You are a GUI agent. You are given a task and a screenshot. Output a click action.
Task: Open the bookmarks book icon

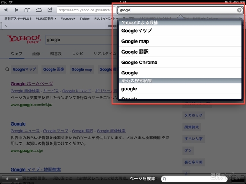pyautogui.click(x=27, y=10)
